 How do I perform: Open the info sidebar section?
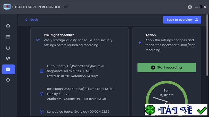pyautogui.click(x=8, y=80)
